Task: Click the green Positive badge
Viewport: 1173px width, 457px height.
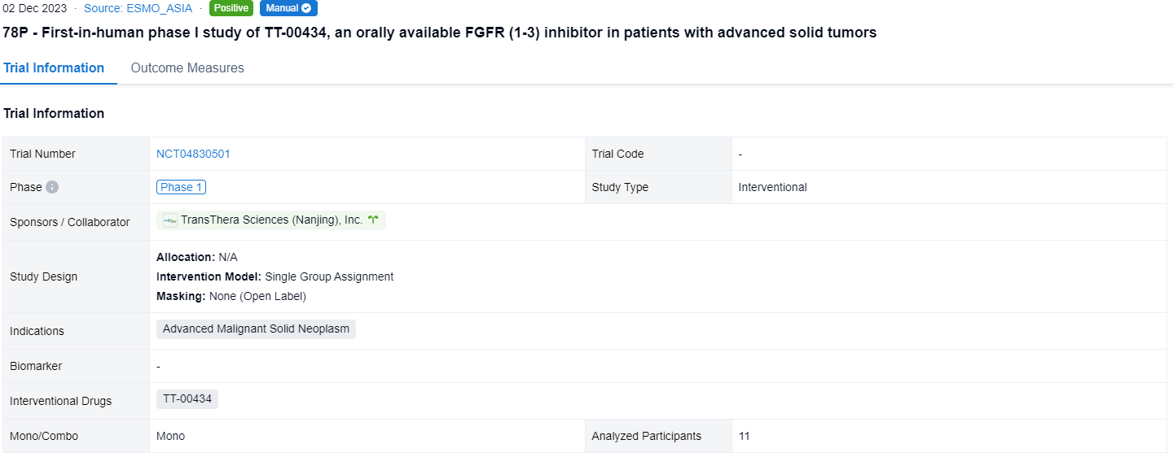Action: pos(231,8)
